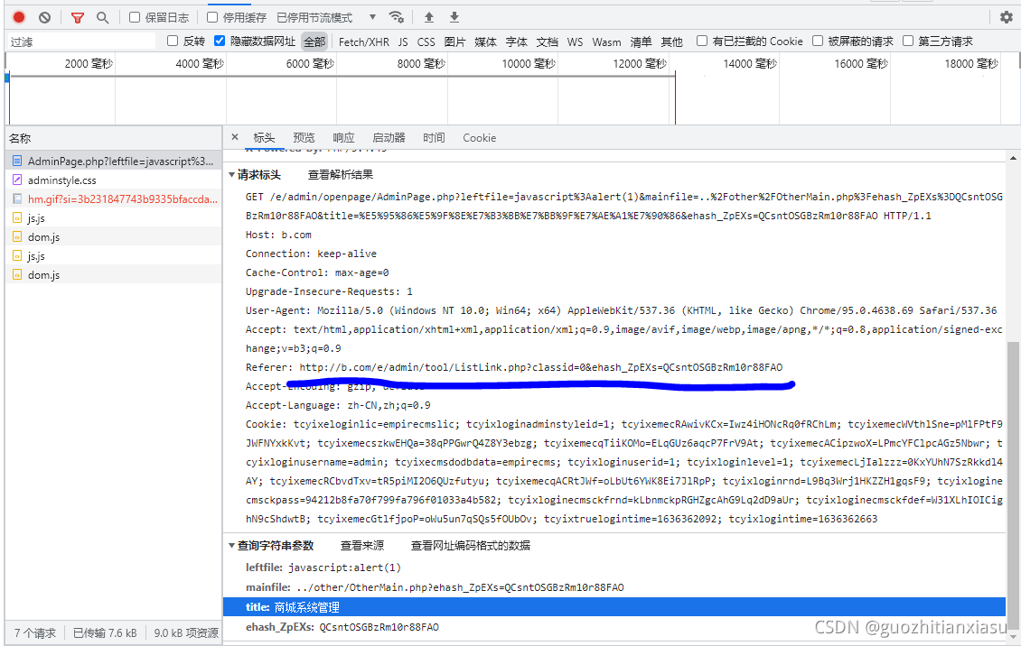
Task: Open network search with the magnifier icon
Action: (103, 17)
